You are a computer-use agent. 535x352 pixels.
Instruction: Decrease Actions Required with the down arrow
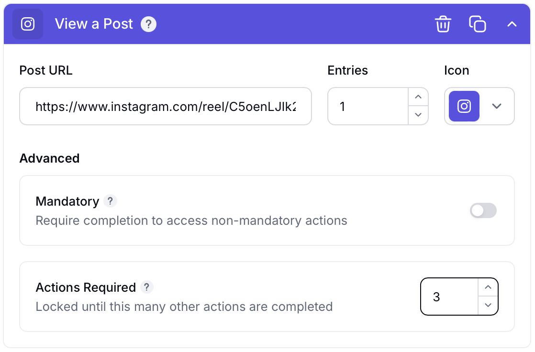pos(488,306)
